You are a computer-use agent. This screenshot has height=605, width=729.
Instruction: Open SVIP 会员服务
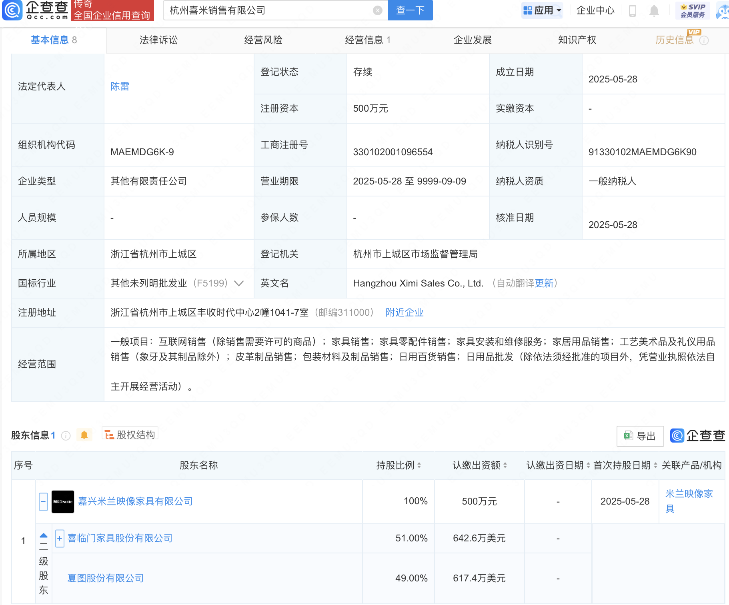click(693, 10)
